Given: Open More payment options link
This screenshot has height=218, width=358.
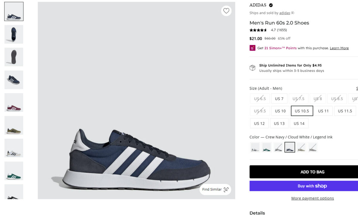Looking at the screenshot, I should tap(312, 198).
